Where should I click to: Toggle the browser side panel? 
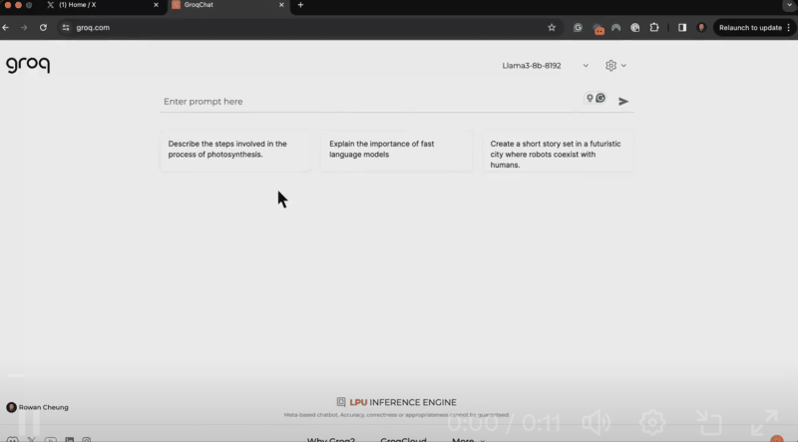682,28
